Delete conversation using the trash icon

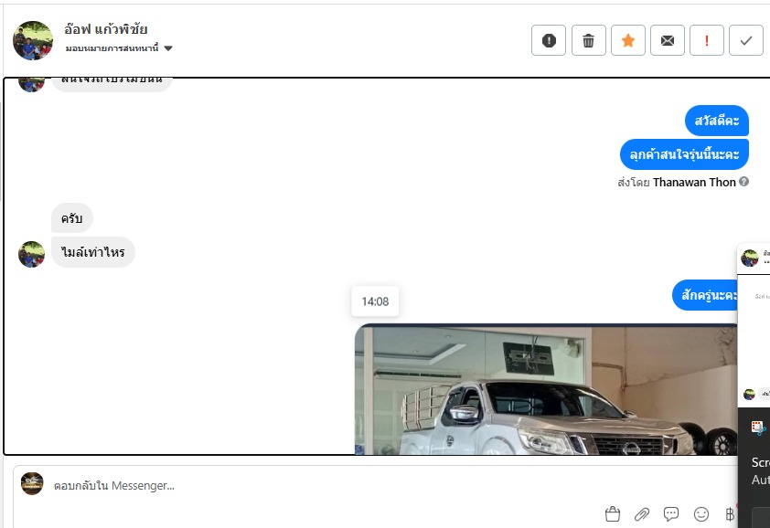pos(588,40)
